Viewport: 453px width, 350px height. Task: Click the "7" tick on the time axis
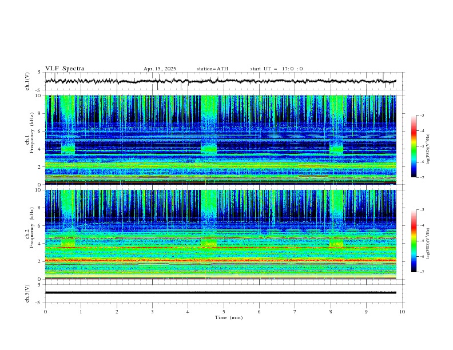[295, 312]
